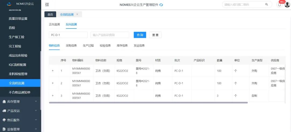291x132 pixels.
Task: Open 生产报工检 in sidebar
Action: [x=16, y=37]
